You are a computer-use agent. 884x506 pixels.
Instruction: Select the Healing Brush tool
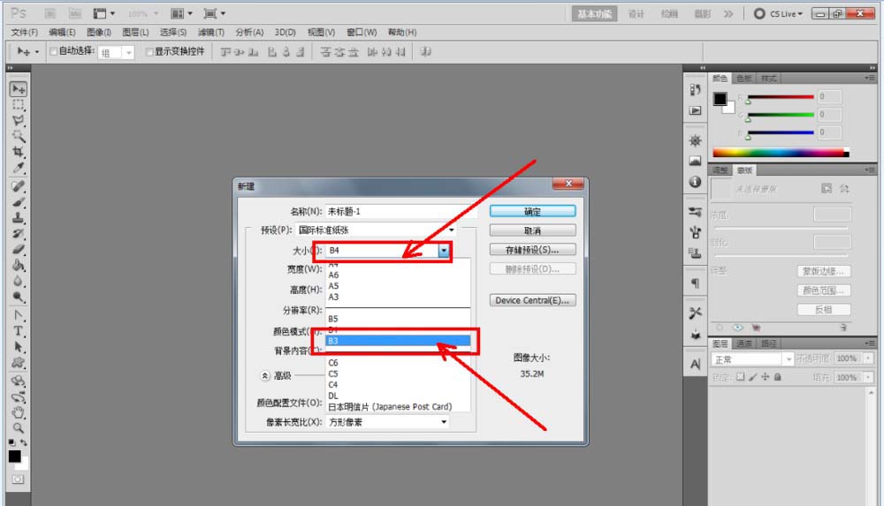[18, 186]
